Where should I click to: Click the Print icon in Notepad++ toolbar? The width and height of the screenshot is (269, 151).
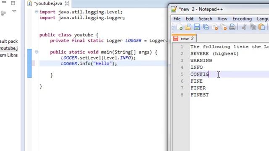tap(232, 27)
